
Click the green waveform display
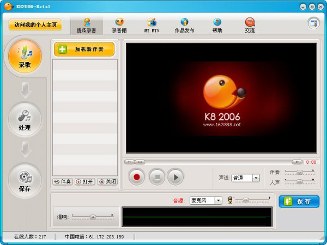[197, 217]
